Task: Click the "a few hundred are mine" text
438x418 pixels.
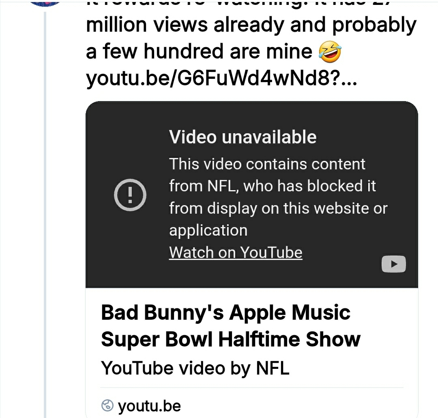Action: (x=200, y=52)
